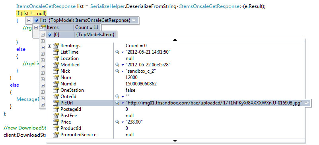Click the ProductId property icon
This screenshot has width=319, height=145.
pyautogui.click(x=56, y=128)
